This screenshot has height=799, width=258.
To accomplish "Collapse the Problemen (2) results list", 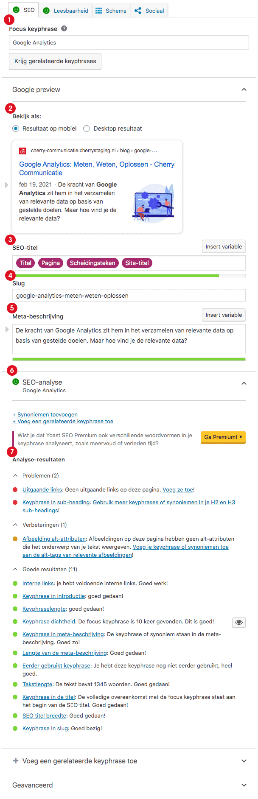I will 16,475.
